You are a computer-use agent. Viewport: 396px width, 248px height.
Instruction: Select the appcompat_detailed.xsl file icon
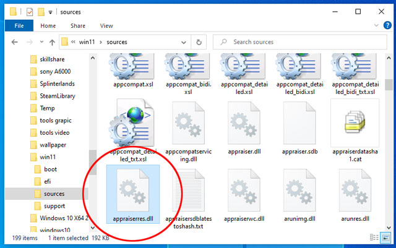click(x=244, y=66)
